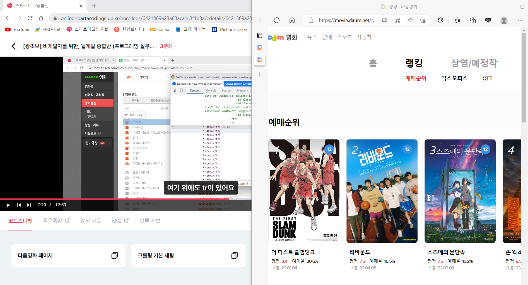Go to Chrome home page icon
The height and width of the screenshot is (285, 528).
[41, 18]
